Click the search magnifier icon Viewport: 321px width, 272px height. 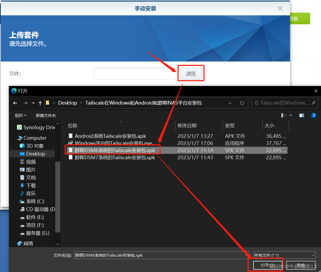(x=314, y=103)
